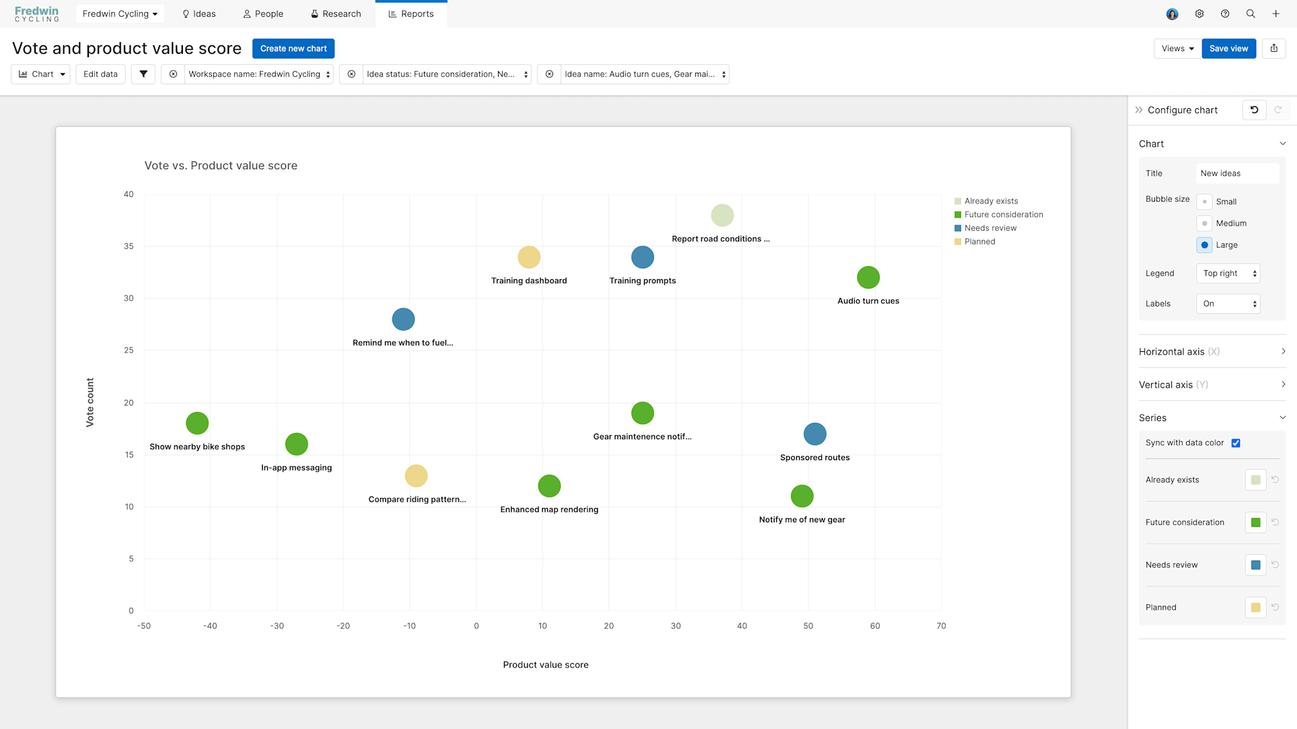The height and width of the screenshot is (729, 1297).
Task: Click the Create new chart button
Action: [x=293, y=48]
